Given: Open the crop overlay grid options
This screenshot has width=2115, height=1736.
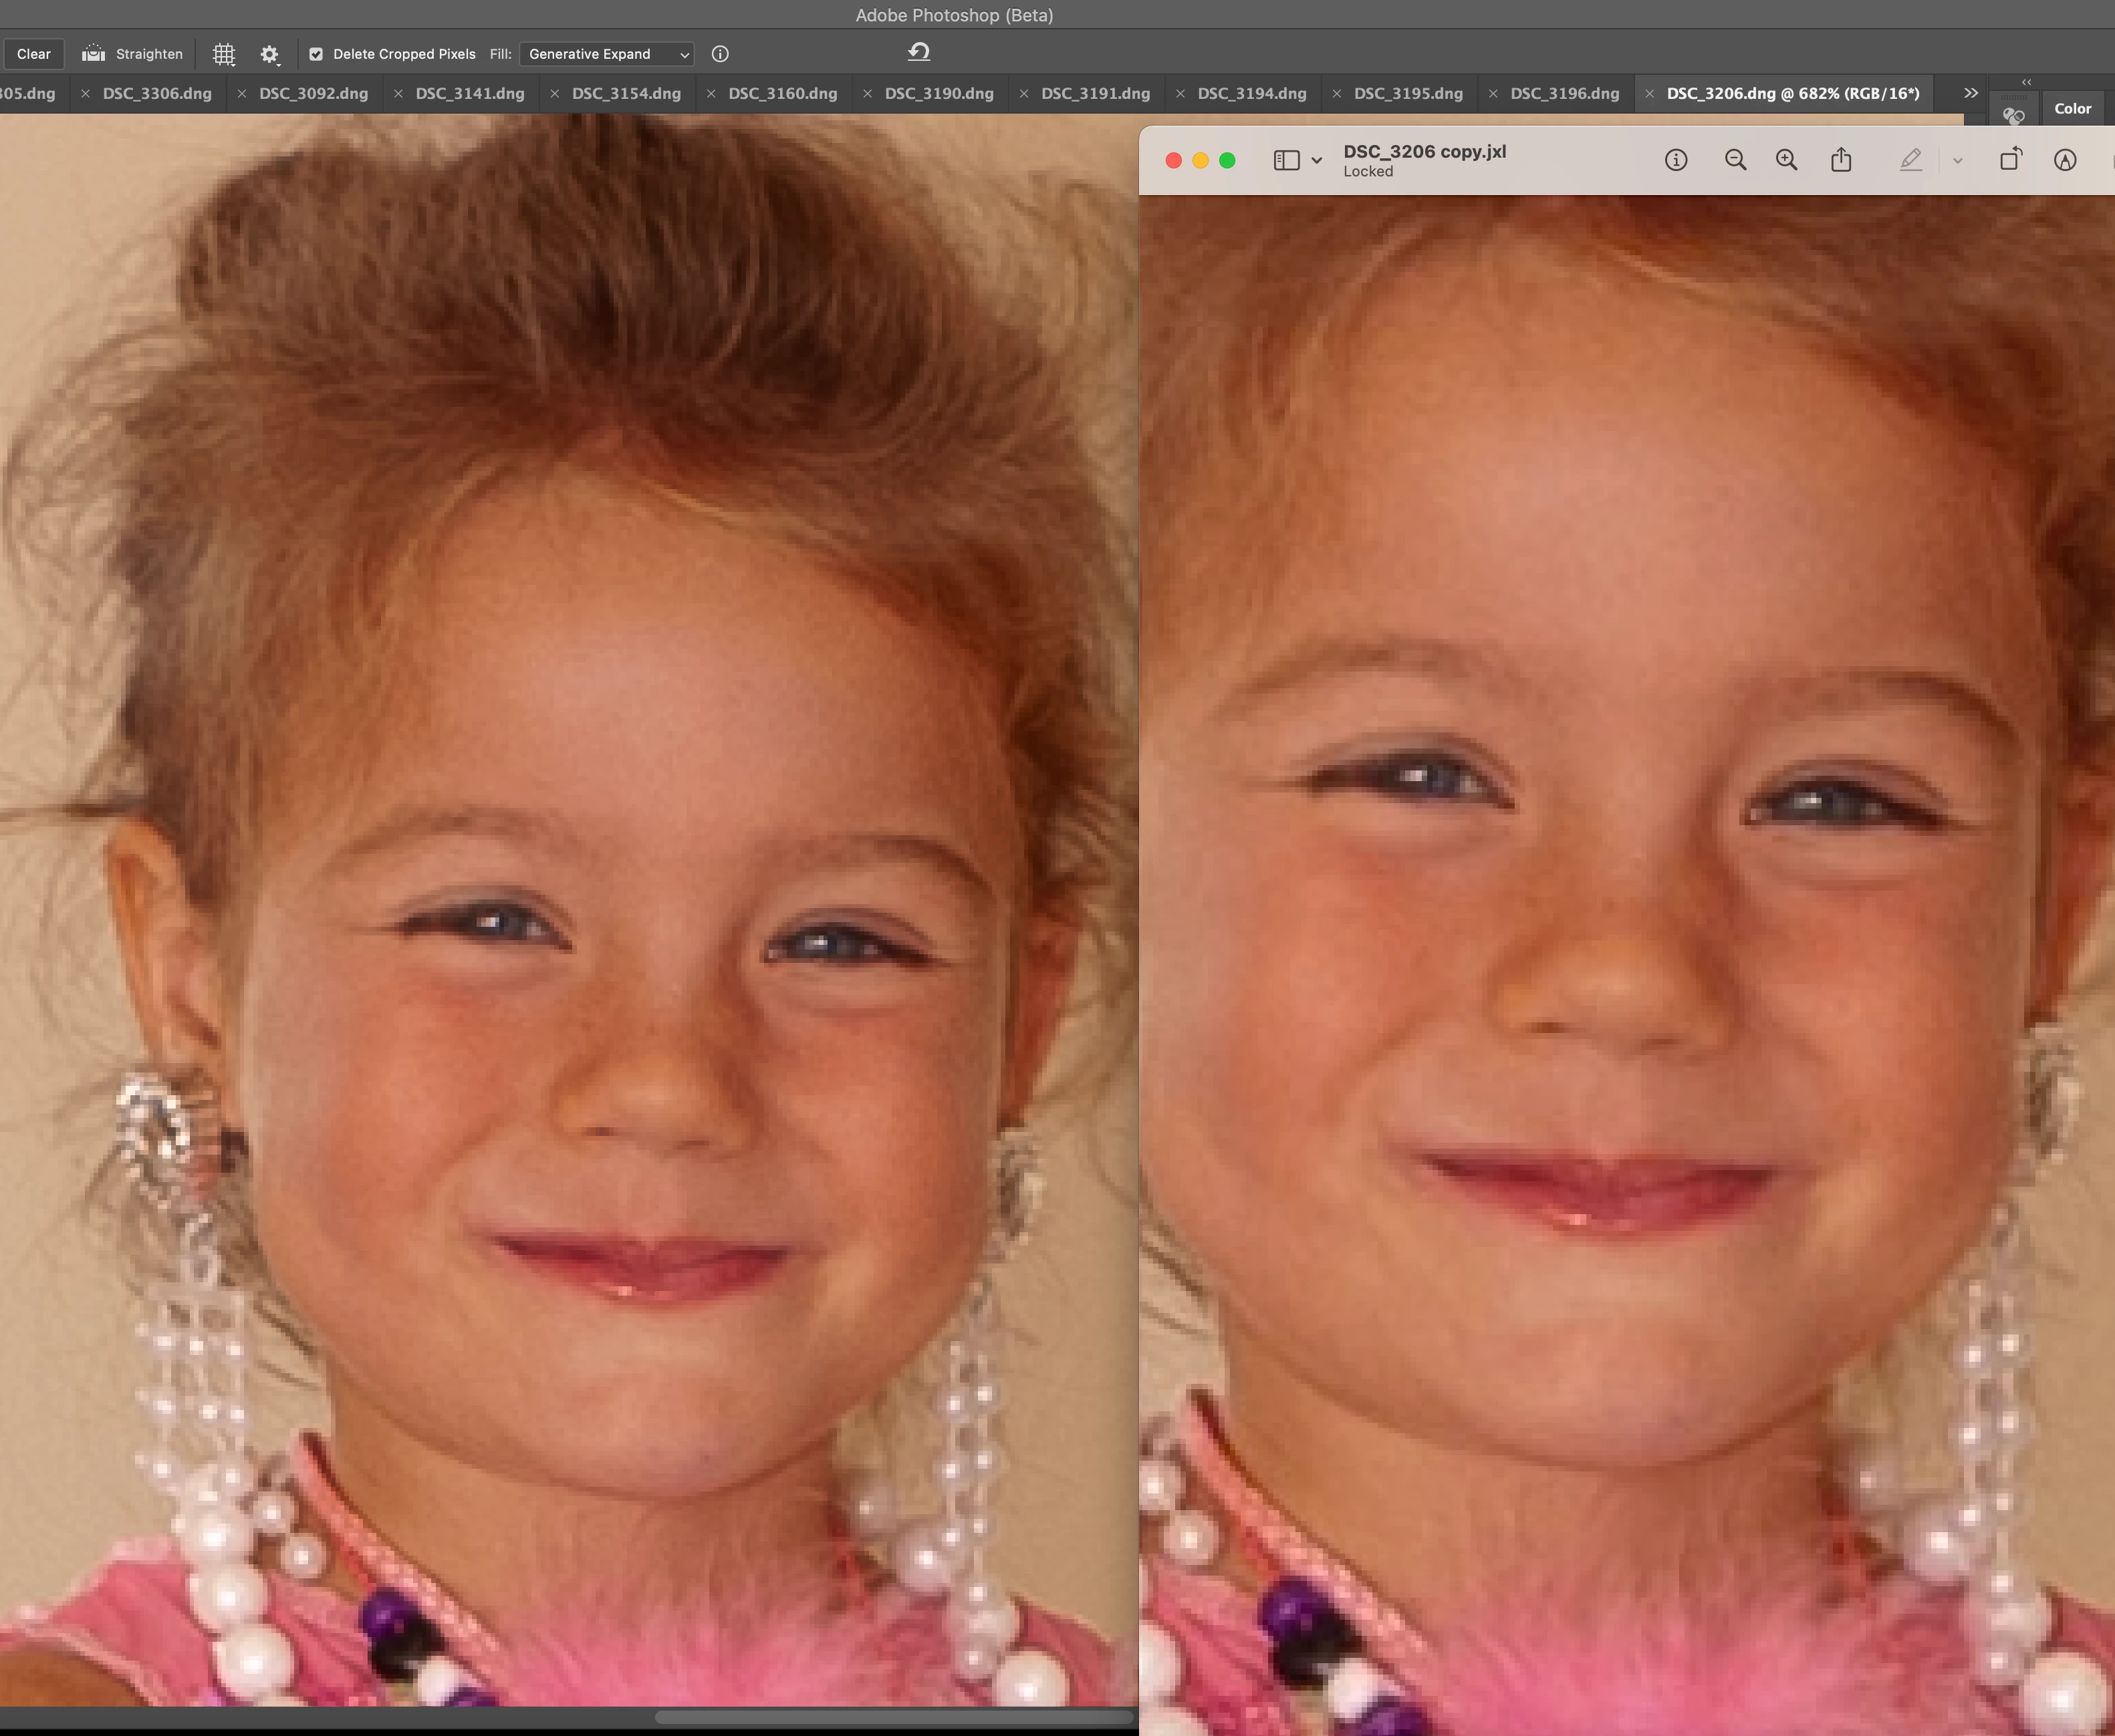Looking at the screenshot, I should pyautogui.click(x=224, y=54).
